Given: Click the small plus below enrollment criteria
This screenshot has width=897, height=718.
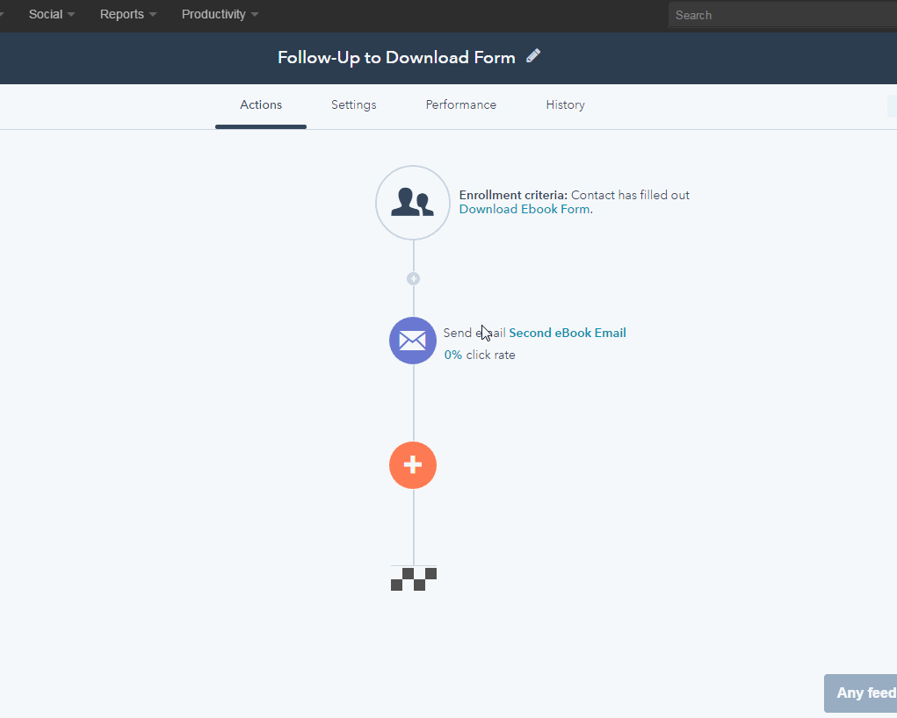Looking at the screenshot, I should (x=413, y=278).
